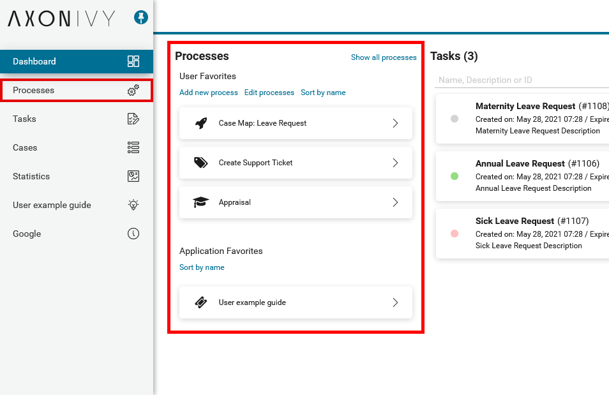
Task: Open Maternity Leave Request task #1108
Action: 522,119
